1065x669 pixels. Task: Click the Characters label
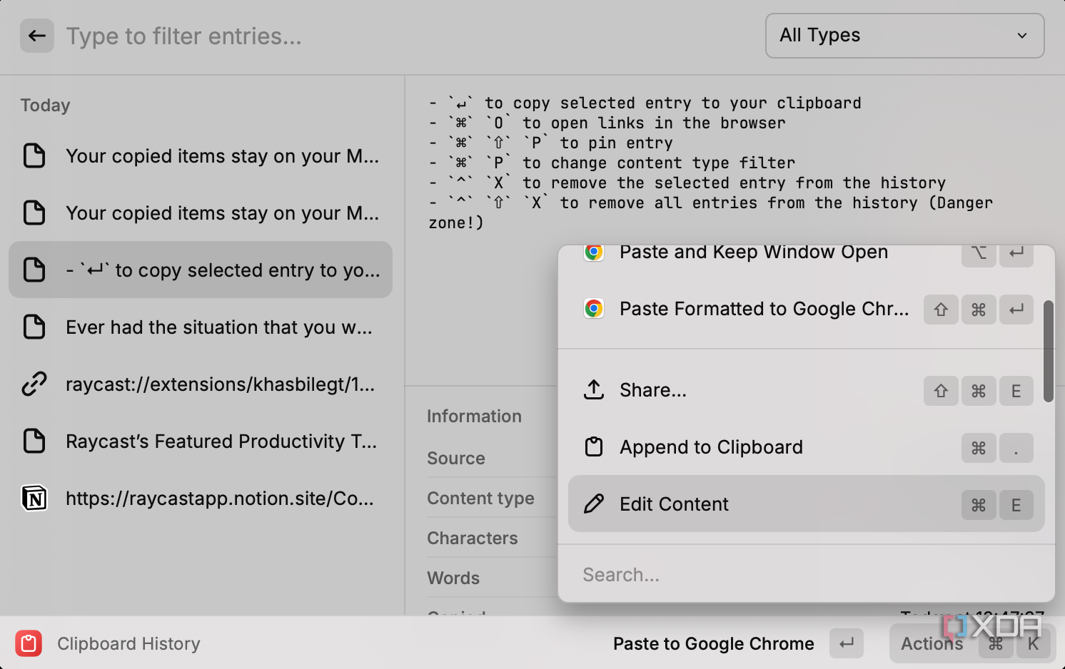[473, 538]
